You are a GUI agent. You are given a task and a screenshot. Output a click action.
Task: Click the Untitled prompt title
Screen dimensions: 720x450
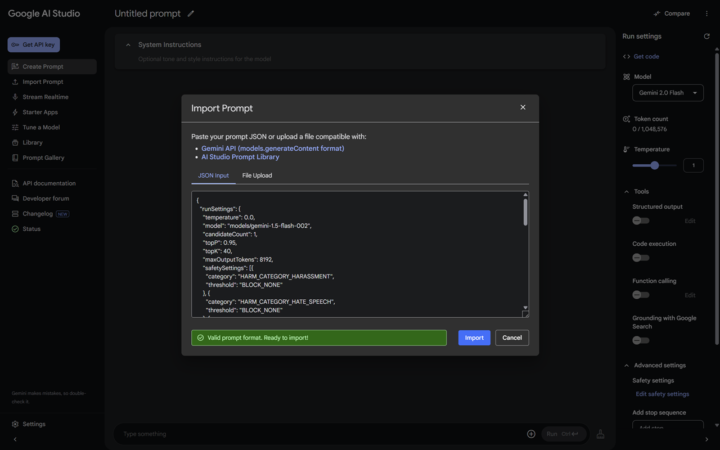pyautogui.click(x=147, y=13)
